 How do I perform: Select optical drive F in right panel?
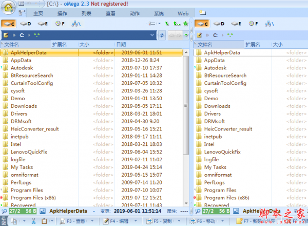pos(253,24)
